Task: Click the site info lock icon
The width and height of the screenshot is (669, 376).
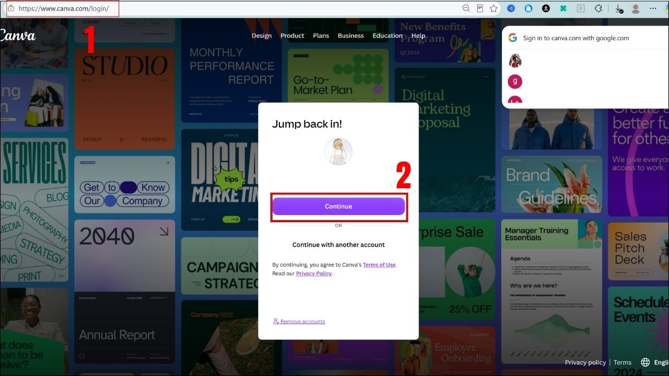Action: (11, 8)
